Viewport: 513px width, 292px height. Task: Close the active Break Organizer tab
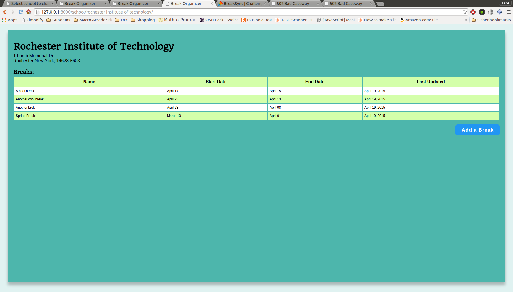pyautogui.click(x=212, y=4)
